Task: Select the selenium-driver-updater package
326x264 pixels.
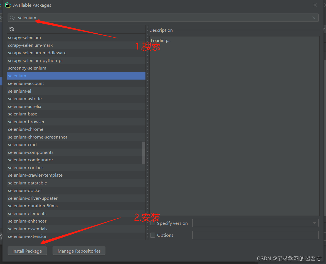Action: pyautogui.click(x=76, y=198)
